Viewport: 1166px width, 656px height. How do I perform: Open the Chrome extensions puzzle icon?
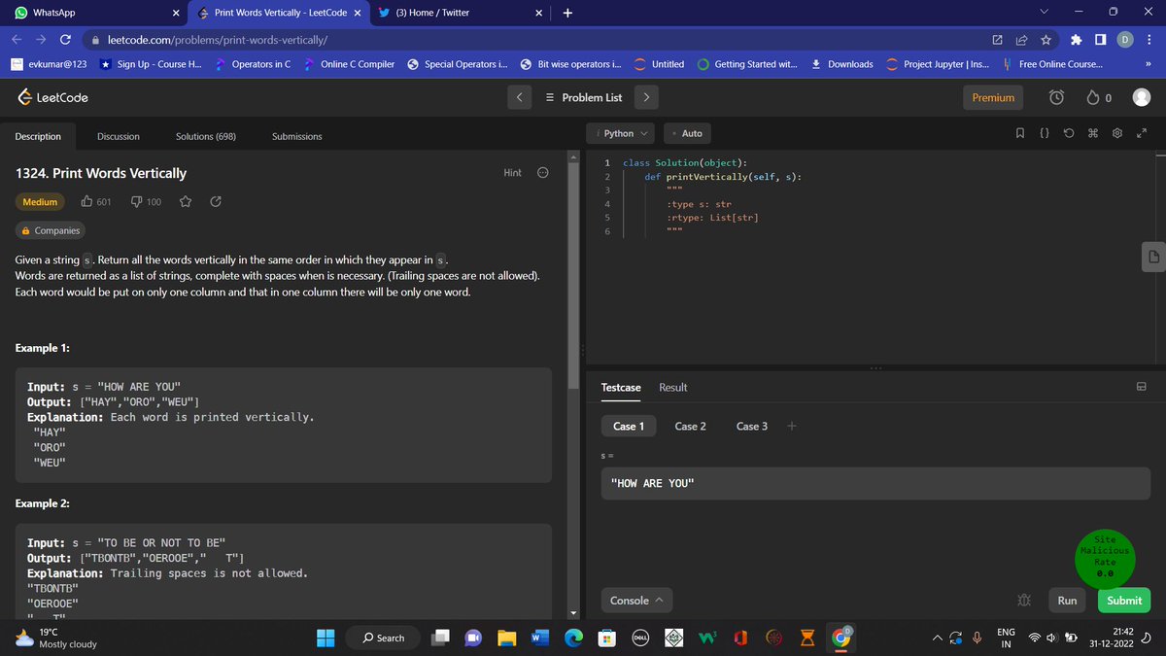point(1077,40)
